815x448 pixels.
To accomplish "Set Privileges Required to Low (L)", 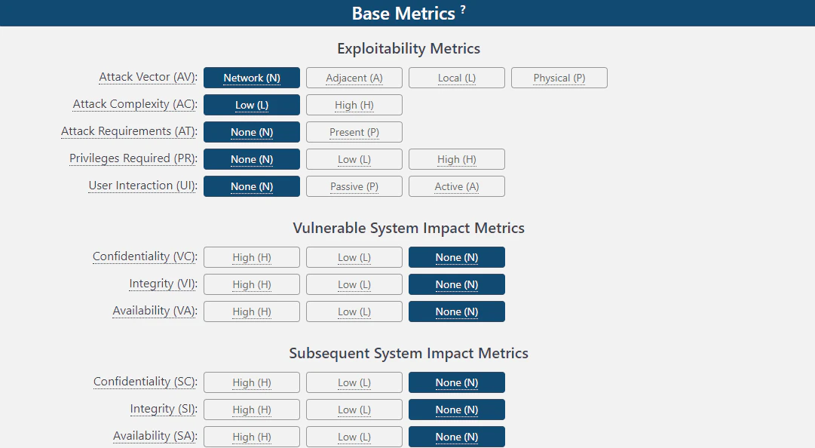I will [354, 159].
